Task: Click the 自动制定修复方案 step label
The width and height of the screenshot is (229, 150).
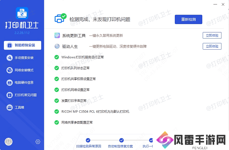Action: (120, 146)
